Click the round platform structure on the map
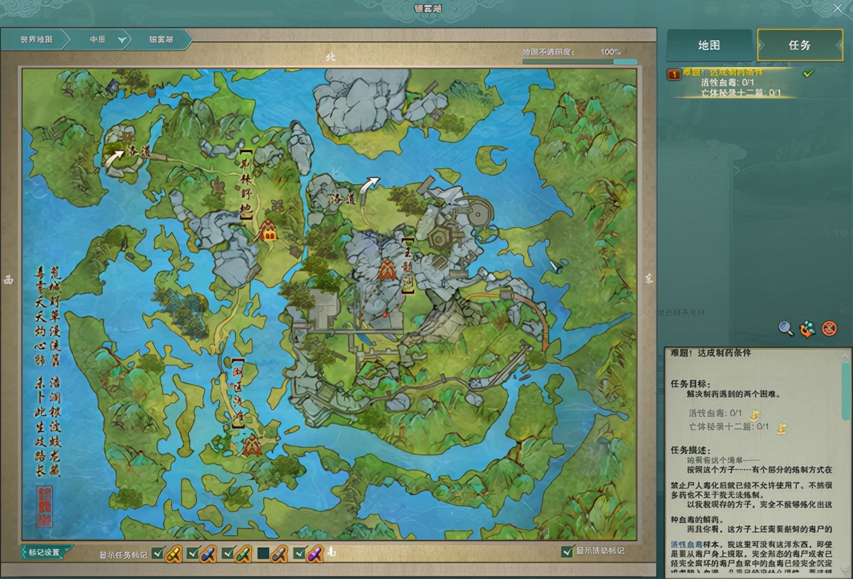Screen dimensions: 853x579 pyautogui.click(x=479, y=214)
